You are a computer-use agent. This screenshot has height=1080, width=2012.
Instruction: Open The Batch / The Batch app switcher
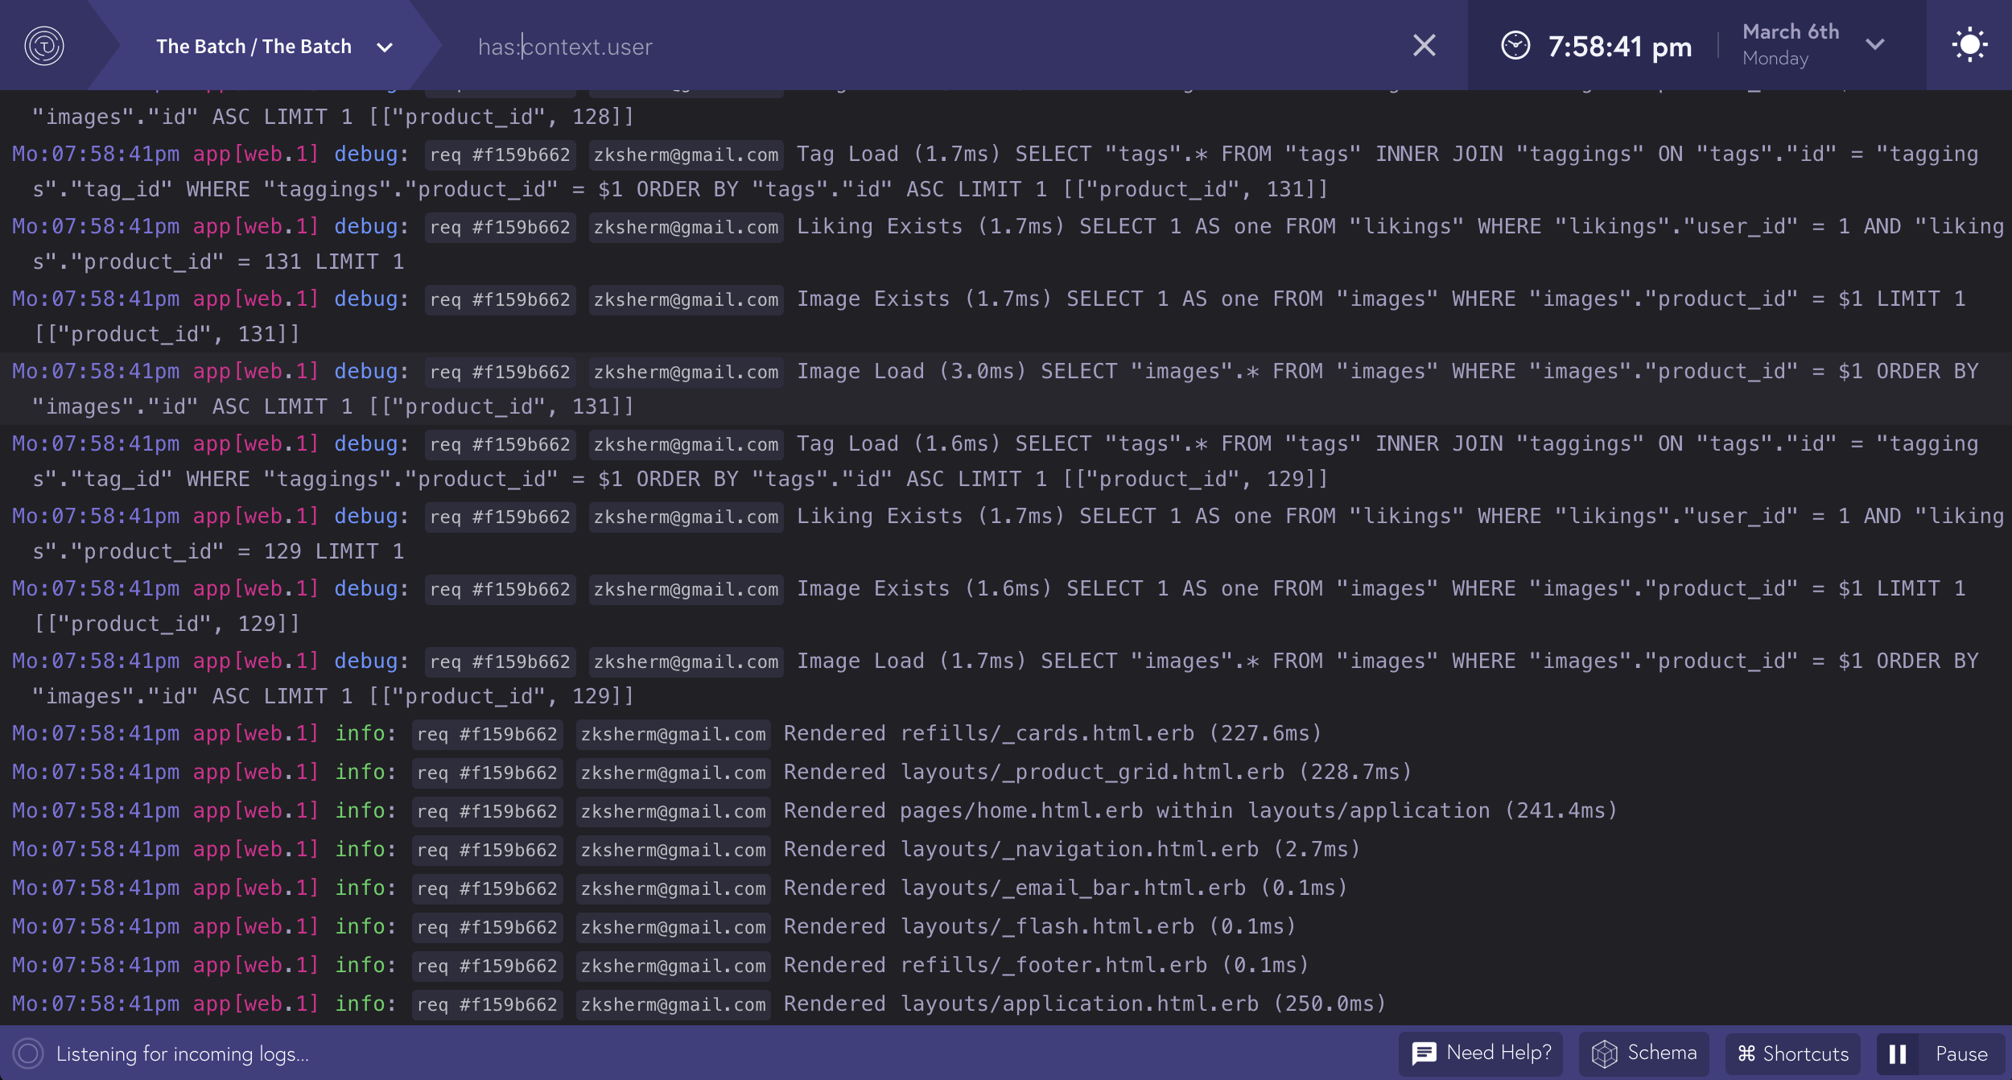click(x=274, y=47)
